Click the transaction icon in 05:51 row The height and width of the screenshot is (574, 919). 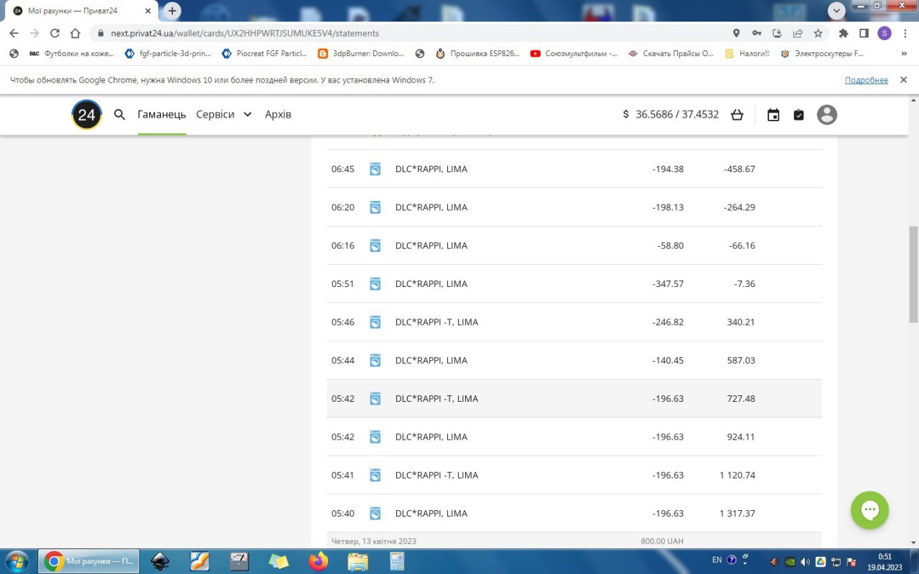375,284
